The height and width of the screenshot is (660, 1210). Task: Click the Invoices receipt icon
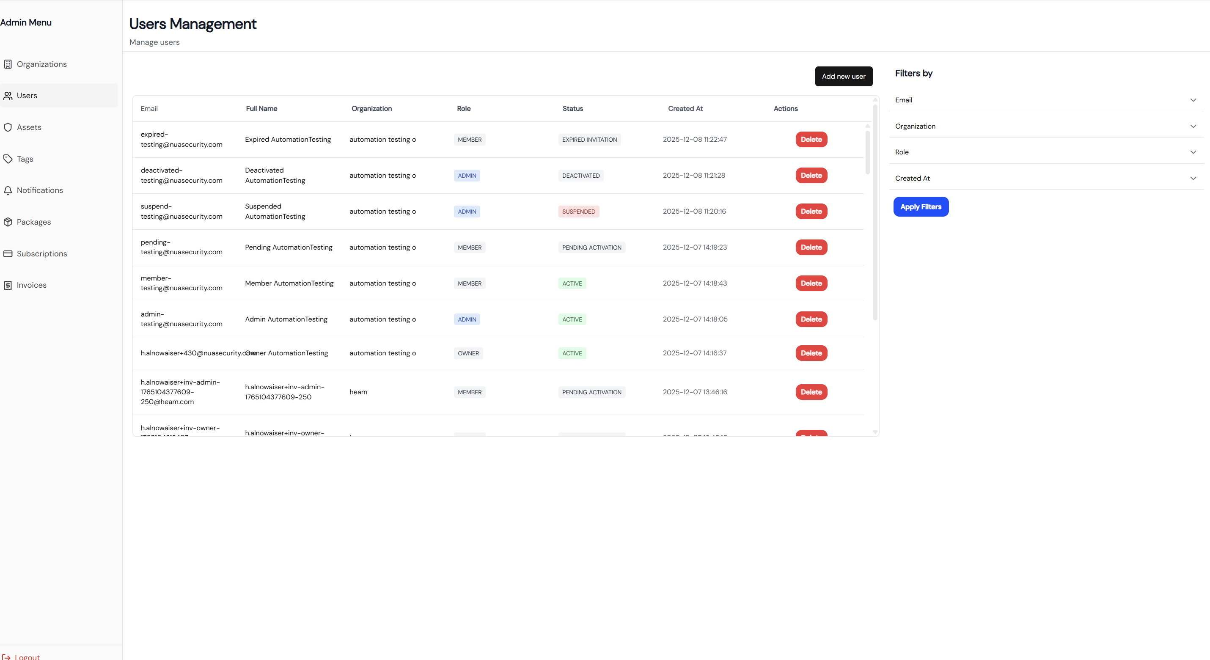pyautogui.click(x=8, y=285)
